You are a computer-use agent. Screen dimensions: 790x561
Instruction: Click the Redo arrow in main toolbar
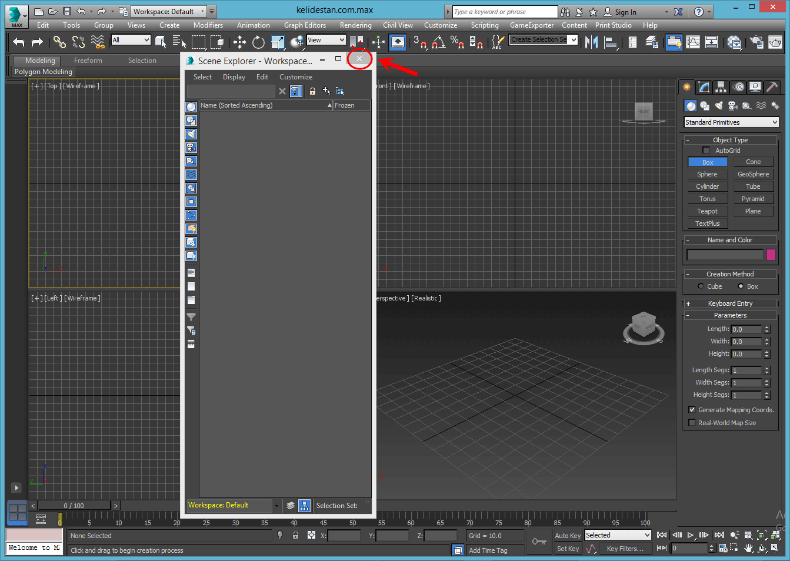[x=37, y=42]
